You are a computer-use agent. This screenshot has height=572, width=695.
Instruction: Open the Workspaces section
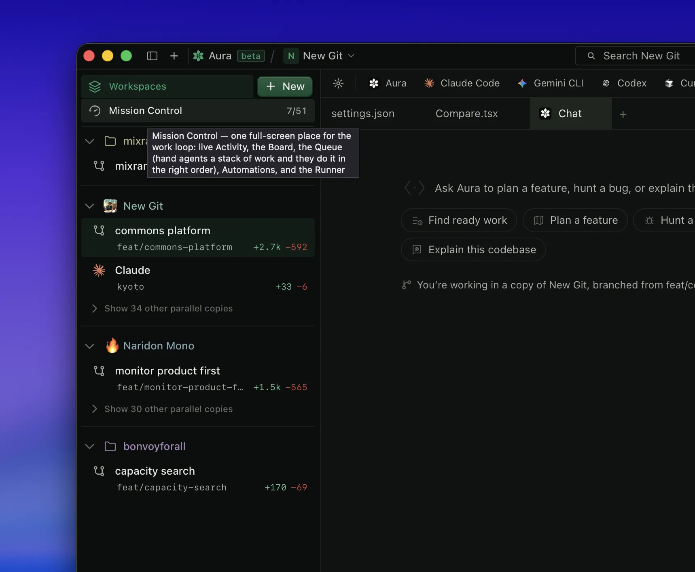pyautogui.click(x=167, y=86)
